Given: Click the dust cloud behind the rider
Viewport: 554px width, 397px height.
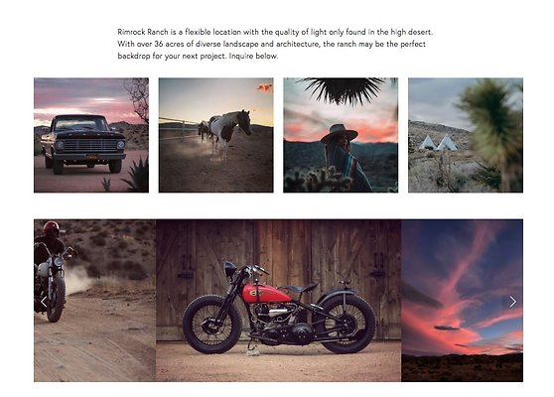Looking at the screenshot, I should (x=78, y=280).
